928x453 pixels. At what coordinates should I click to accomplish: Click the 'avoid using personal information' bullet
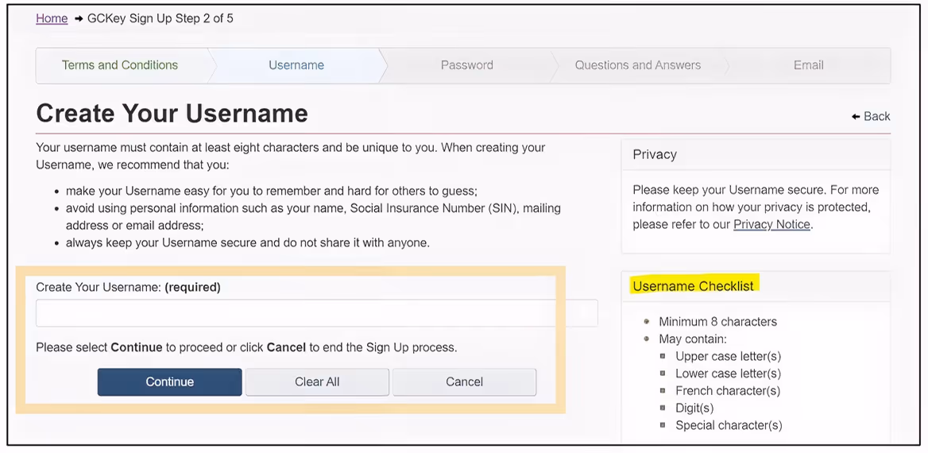click(x=313, y=217)
